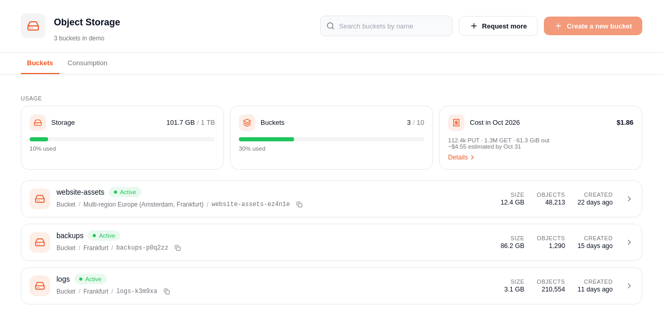
Task: Copy the logs-k3m9xa bucket ID
Action: 167,291
